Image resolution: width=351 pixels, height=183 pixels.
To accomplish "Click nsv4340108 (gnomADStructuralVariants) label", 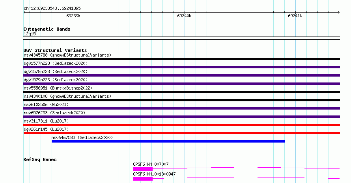I will (67, 96).
